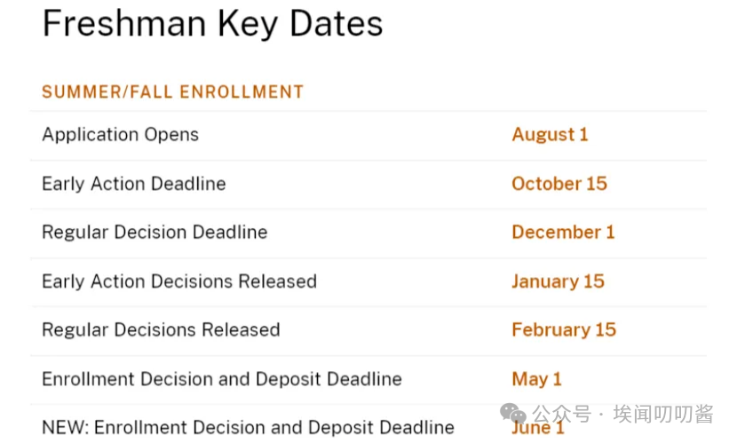
Task: Open the 'February 15' date link
Action: [x=563, y=330]
